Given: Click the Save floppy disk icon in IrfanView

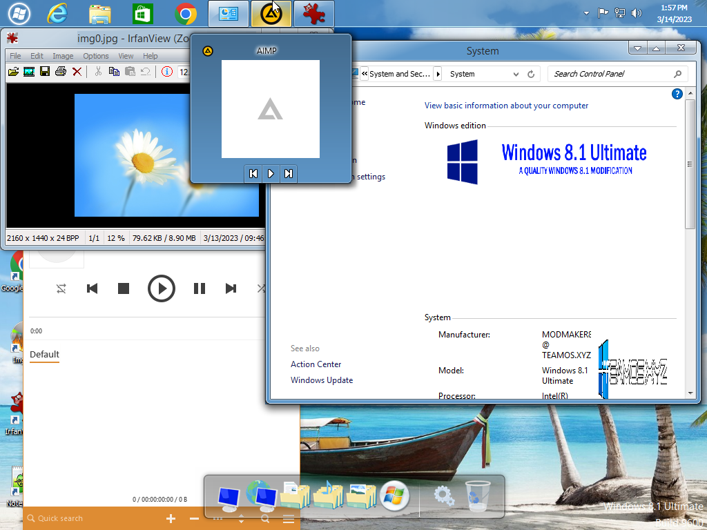Looking at the screenshot, I should tap(45, 71).
